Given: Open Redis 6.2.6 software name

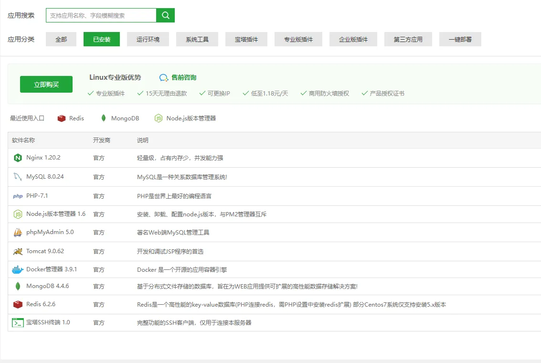Looking at the screenshot, I should (41, 304).
